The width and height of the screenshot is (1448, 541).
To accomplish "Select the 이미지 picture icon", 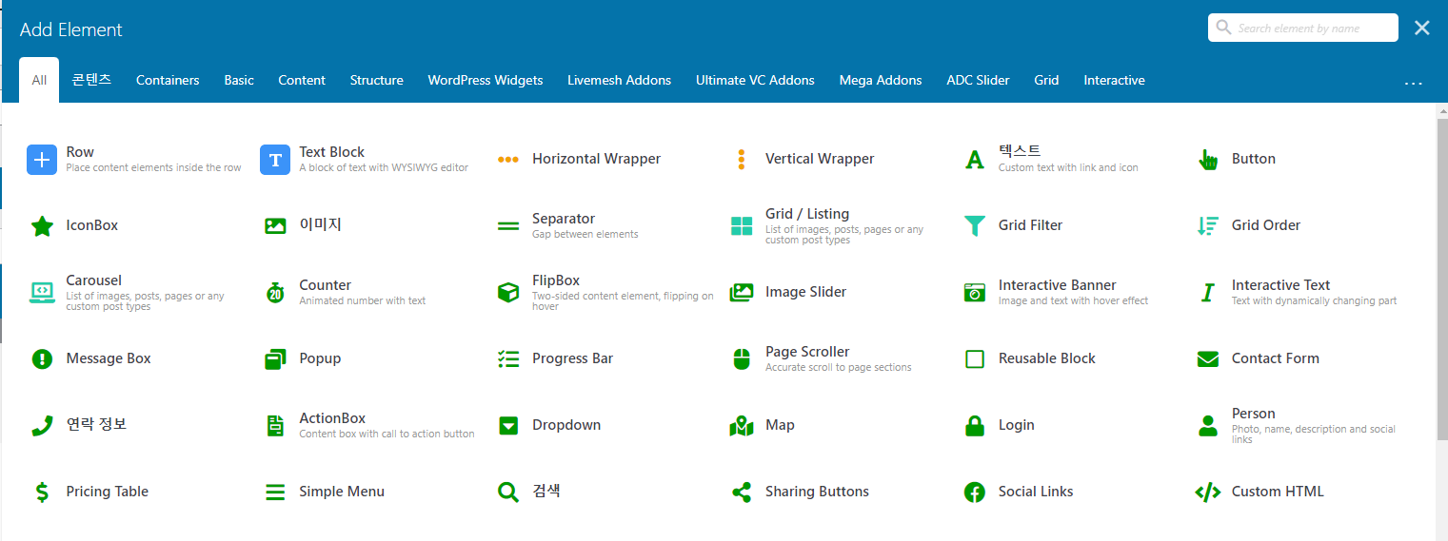I will (x=275, y=226).
